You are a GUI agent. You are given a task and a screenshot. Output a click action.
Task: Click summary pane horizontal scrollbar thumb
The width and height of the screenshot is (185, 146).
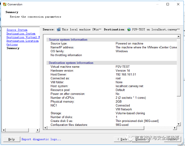click(x=95, y=128)
